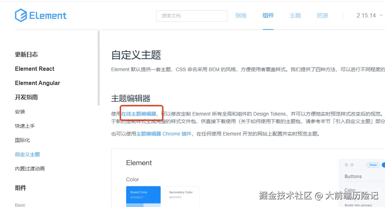Open the 在线主题编辑器 link
This screenshot has width=385, height=207.
(139, 114)
